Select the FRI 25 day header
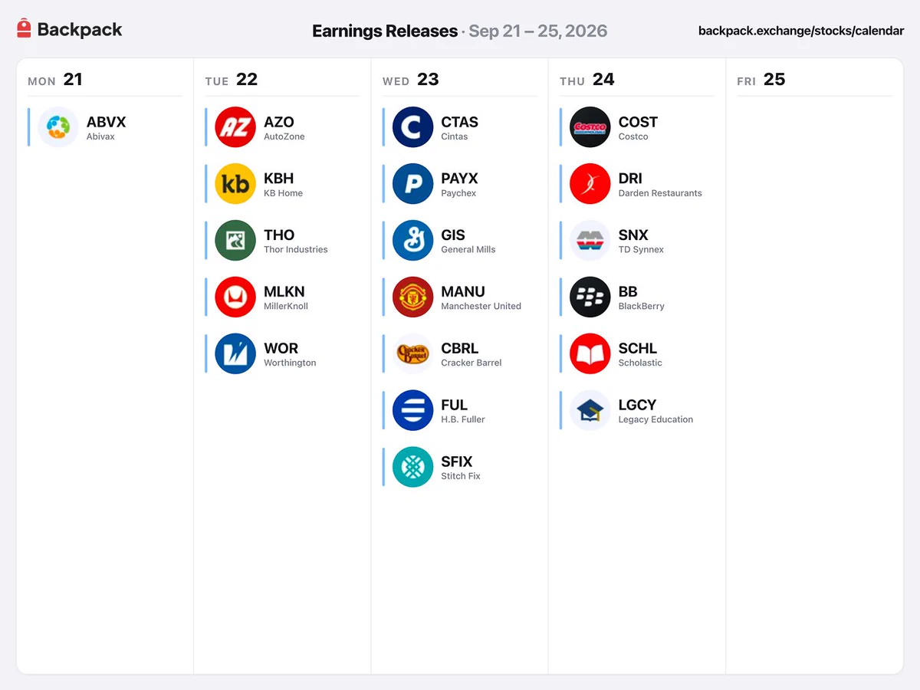The image size is (920, 690). tap(761, 80)
